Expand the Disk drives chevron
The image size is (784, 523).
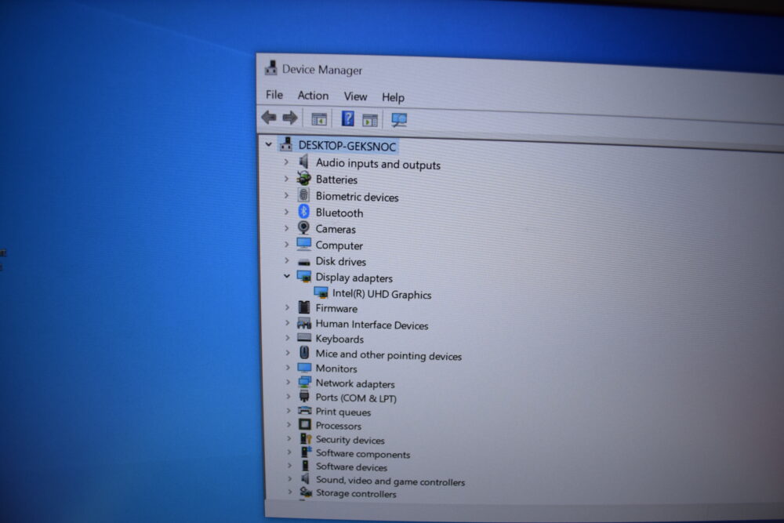(287, 260)
